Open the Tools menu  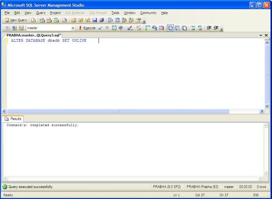coord(115,13)
